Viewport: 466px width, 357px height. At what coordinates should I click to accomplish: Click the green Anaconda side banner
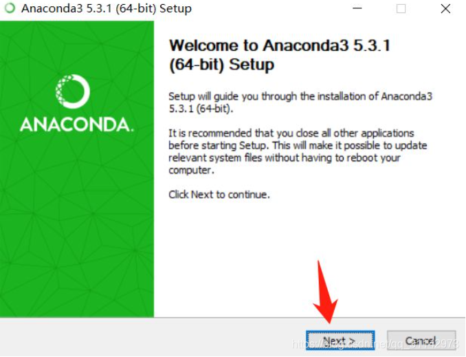tap(77, 169)
